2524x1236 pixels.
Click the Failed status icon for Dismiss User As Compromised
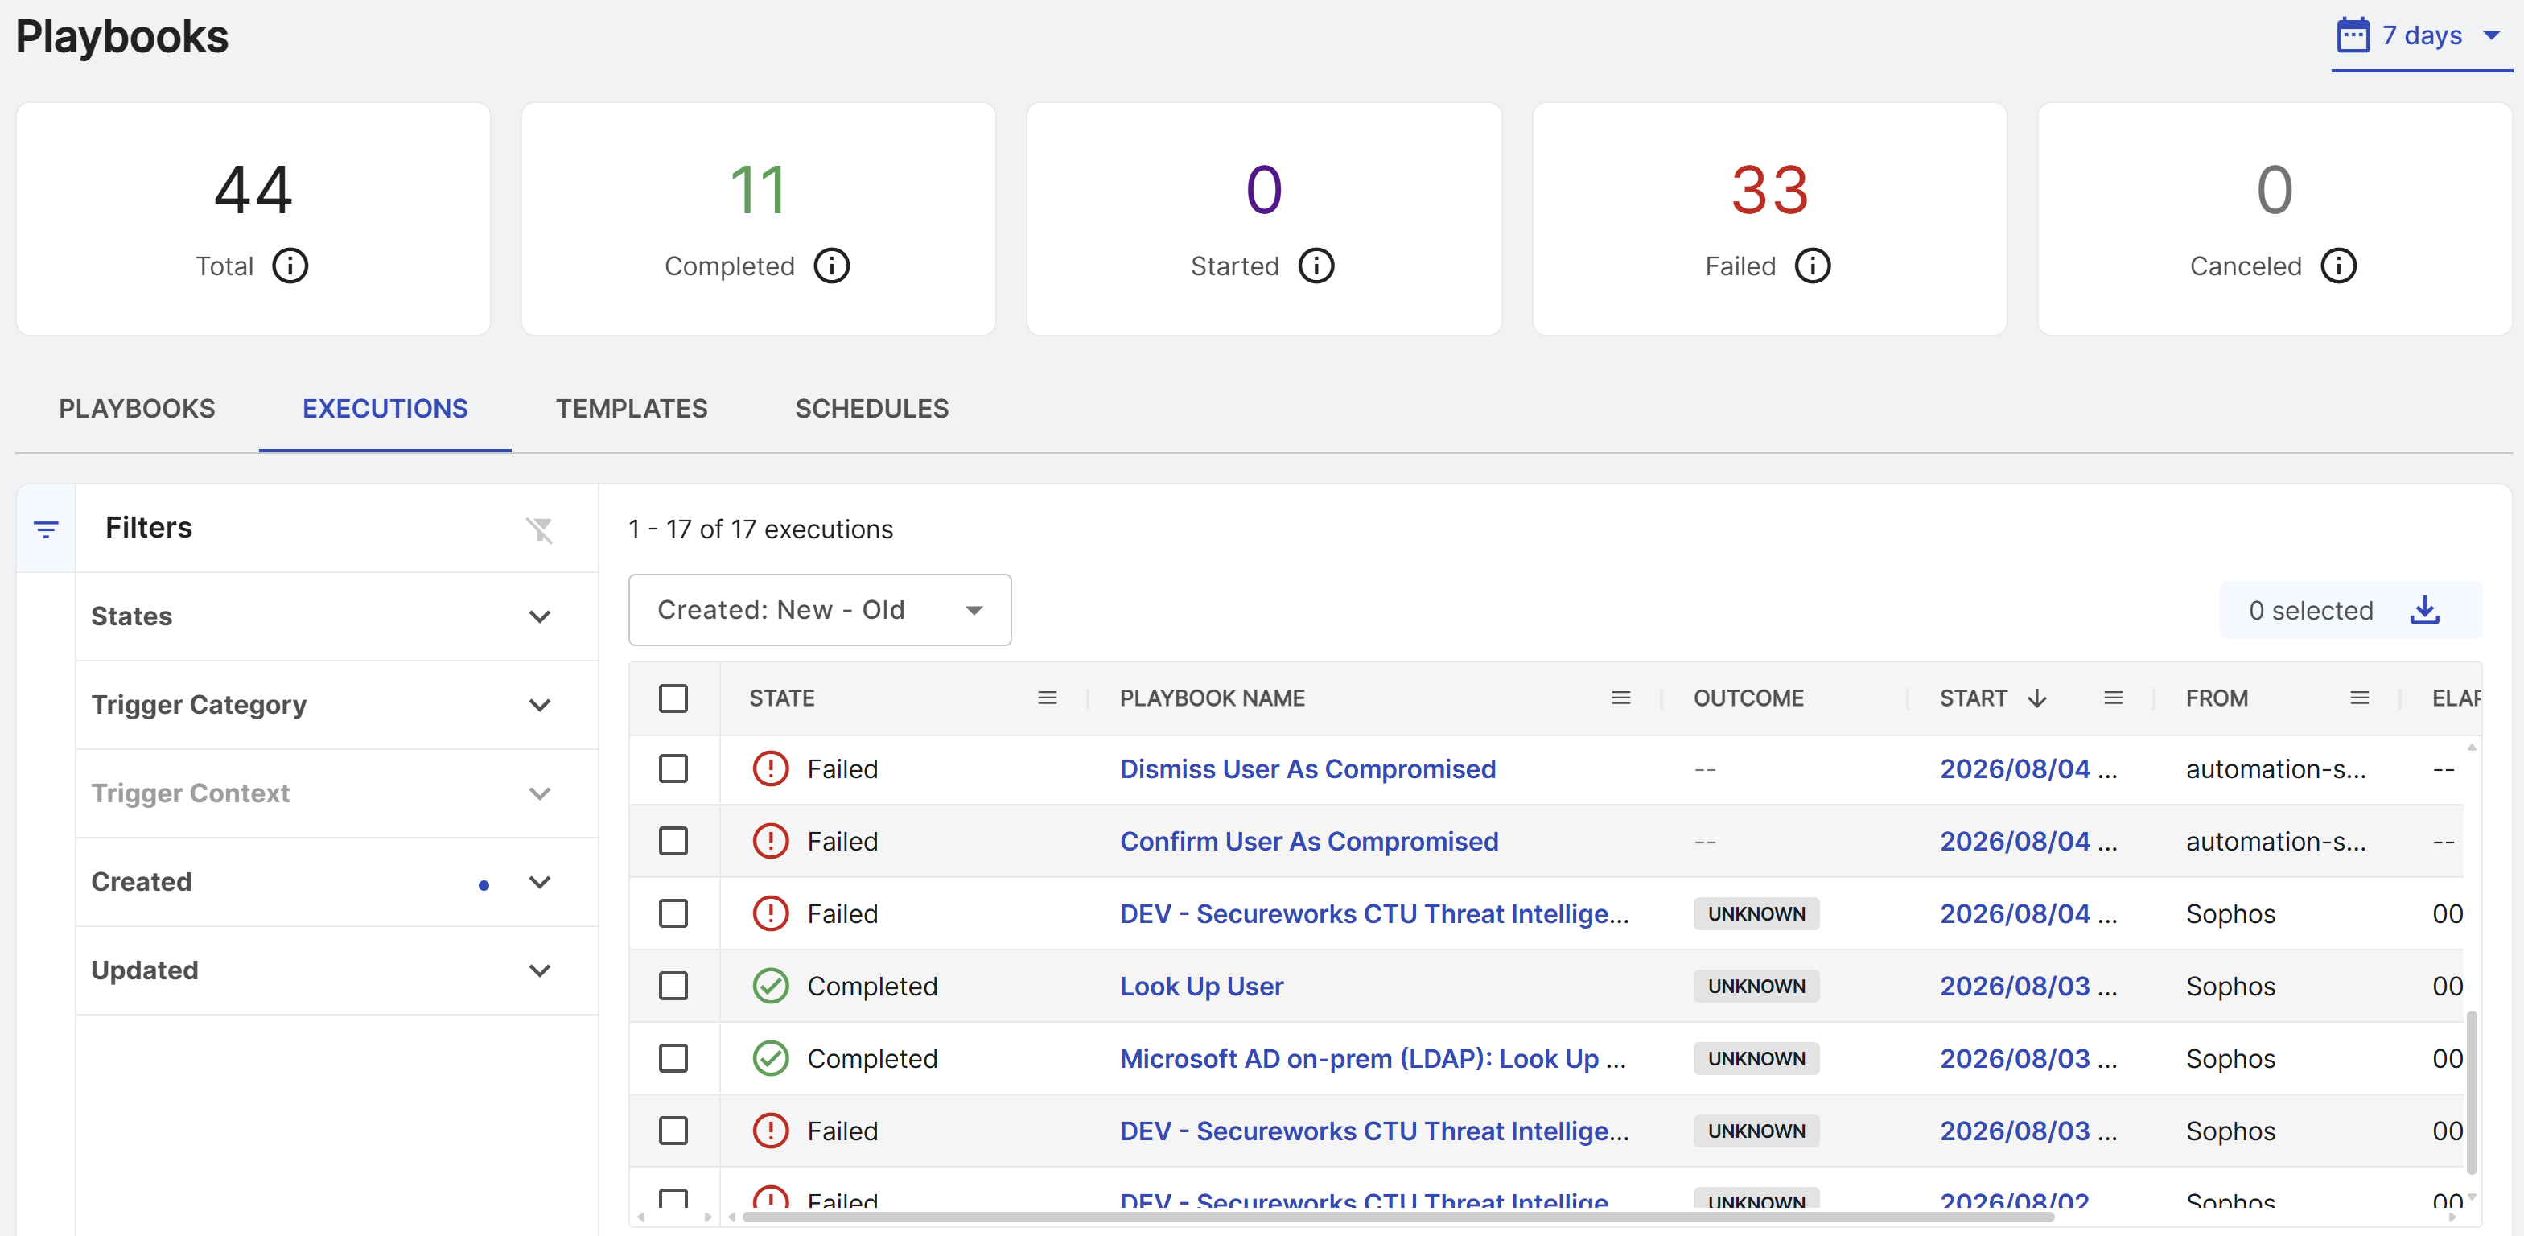pyautogui.click(x=771, y=768)
